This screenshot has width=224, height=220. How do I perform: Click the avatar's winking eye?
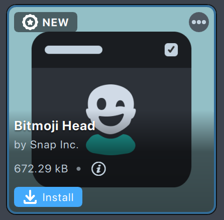pos(120,104)
